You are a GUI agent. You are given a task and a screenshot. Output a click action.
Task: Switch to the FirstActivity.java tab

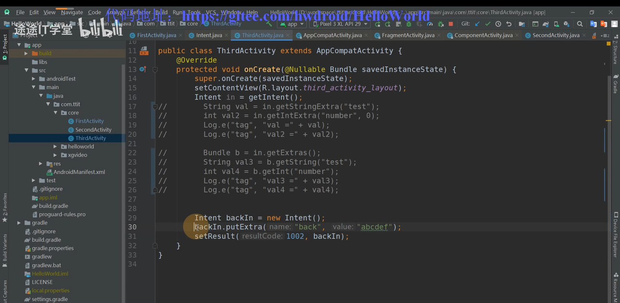pos(156,35)
